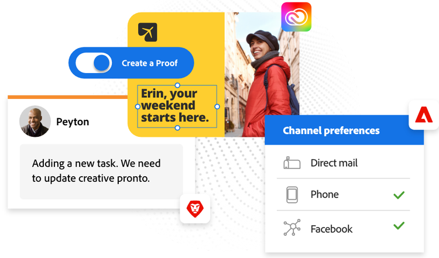
Task: Click the airplane icon on yellow card
Action: coord(148,33)
